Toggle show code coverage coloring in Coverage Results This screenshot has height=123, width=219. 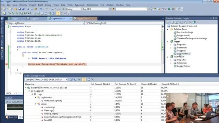coord(84,80)
